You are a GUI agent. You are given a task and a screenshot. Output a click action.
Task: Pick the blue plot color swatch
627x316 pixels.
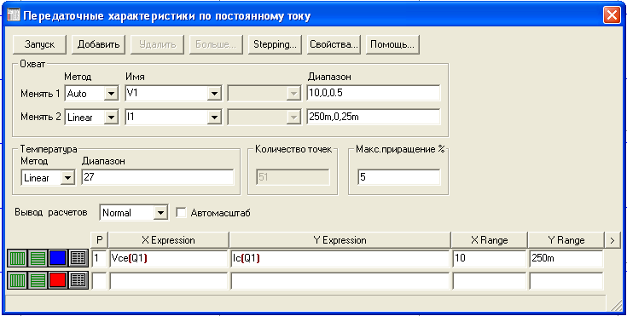pos(58,259)
